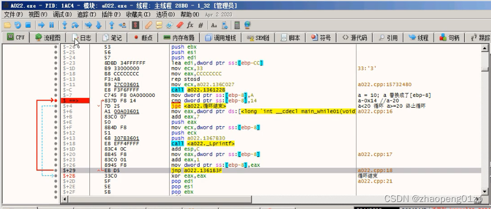491x209 pixels.
Task: Switch to the 句柄 tab
Action: (450, 37)
